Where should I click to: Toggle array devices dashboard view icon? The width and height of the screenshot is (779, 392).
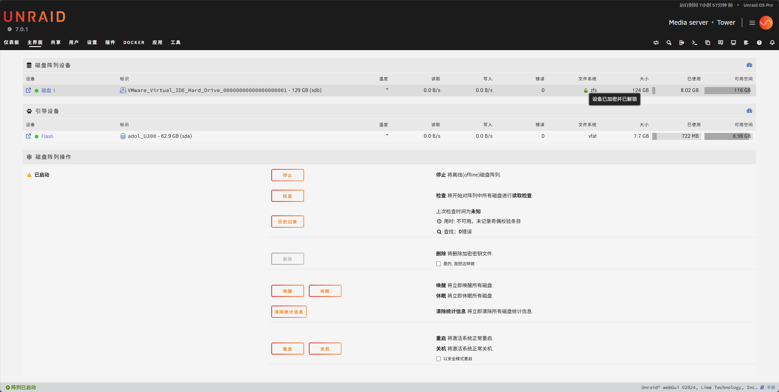pos(749,65)
